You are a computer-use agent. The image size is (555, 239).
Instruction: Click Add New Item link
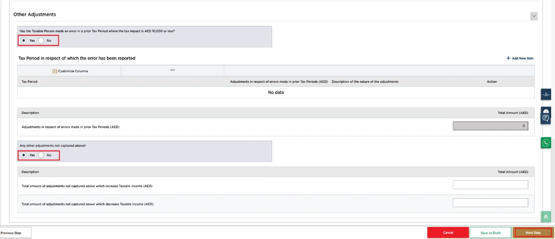[x=520, y=58]
